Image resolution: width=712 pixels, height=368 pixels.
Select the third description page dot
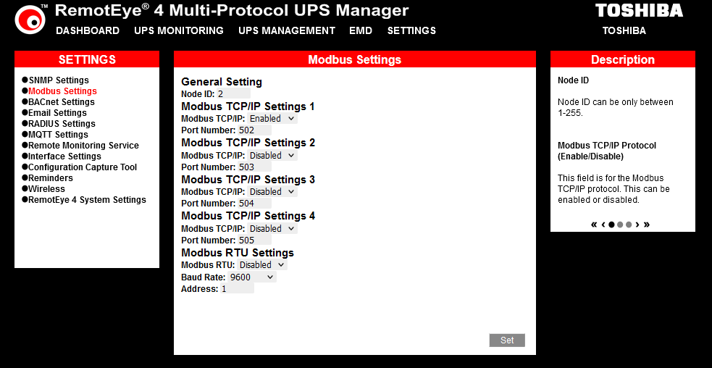tap(629, 225)
